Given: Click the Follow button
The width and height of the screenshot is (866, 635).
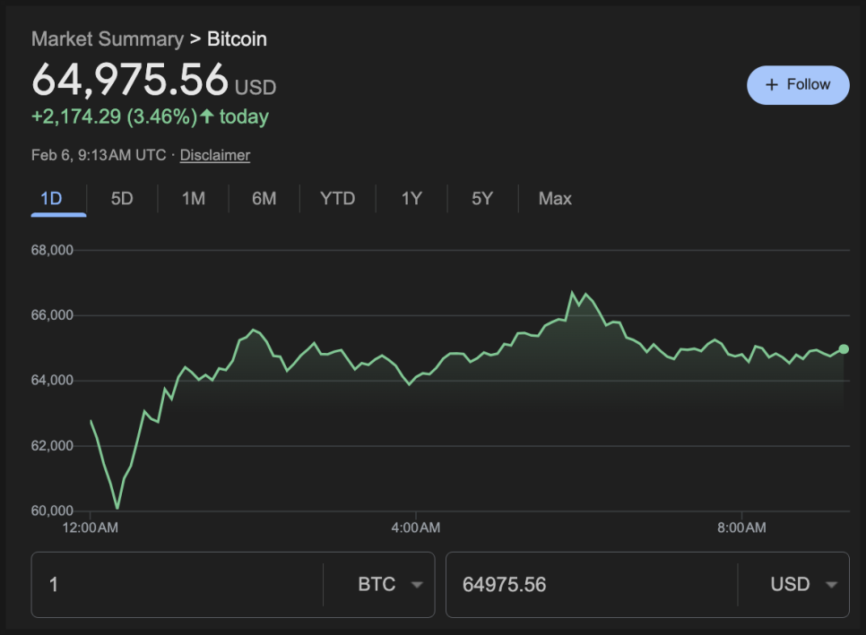Looking at the screenshot, I should (x=797, y=85).
